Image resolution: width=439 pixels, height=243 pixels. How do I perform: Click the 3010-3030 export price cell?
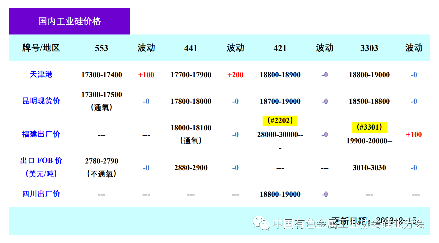pos(369,168)
